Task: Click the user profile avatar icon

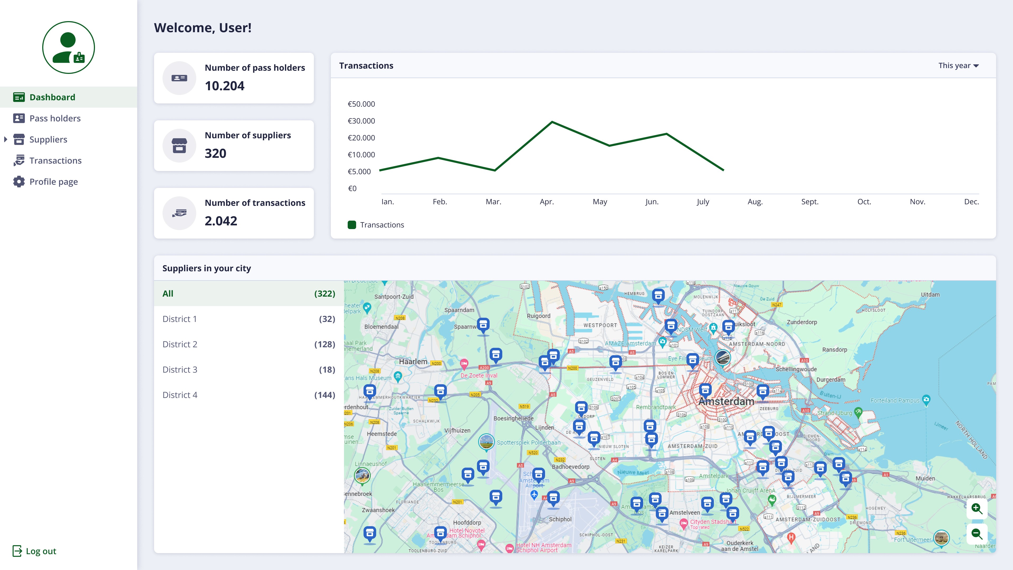Action: (68, 47)
